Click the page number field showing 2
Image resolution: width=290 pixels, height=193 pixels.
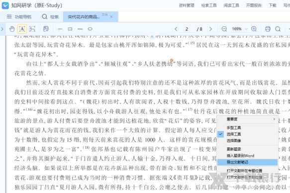coord(187,29)
